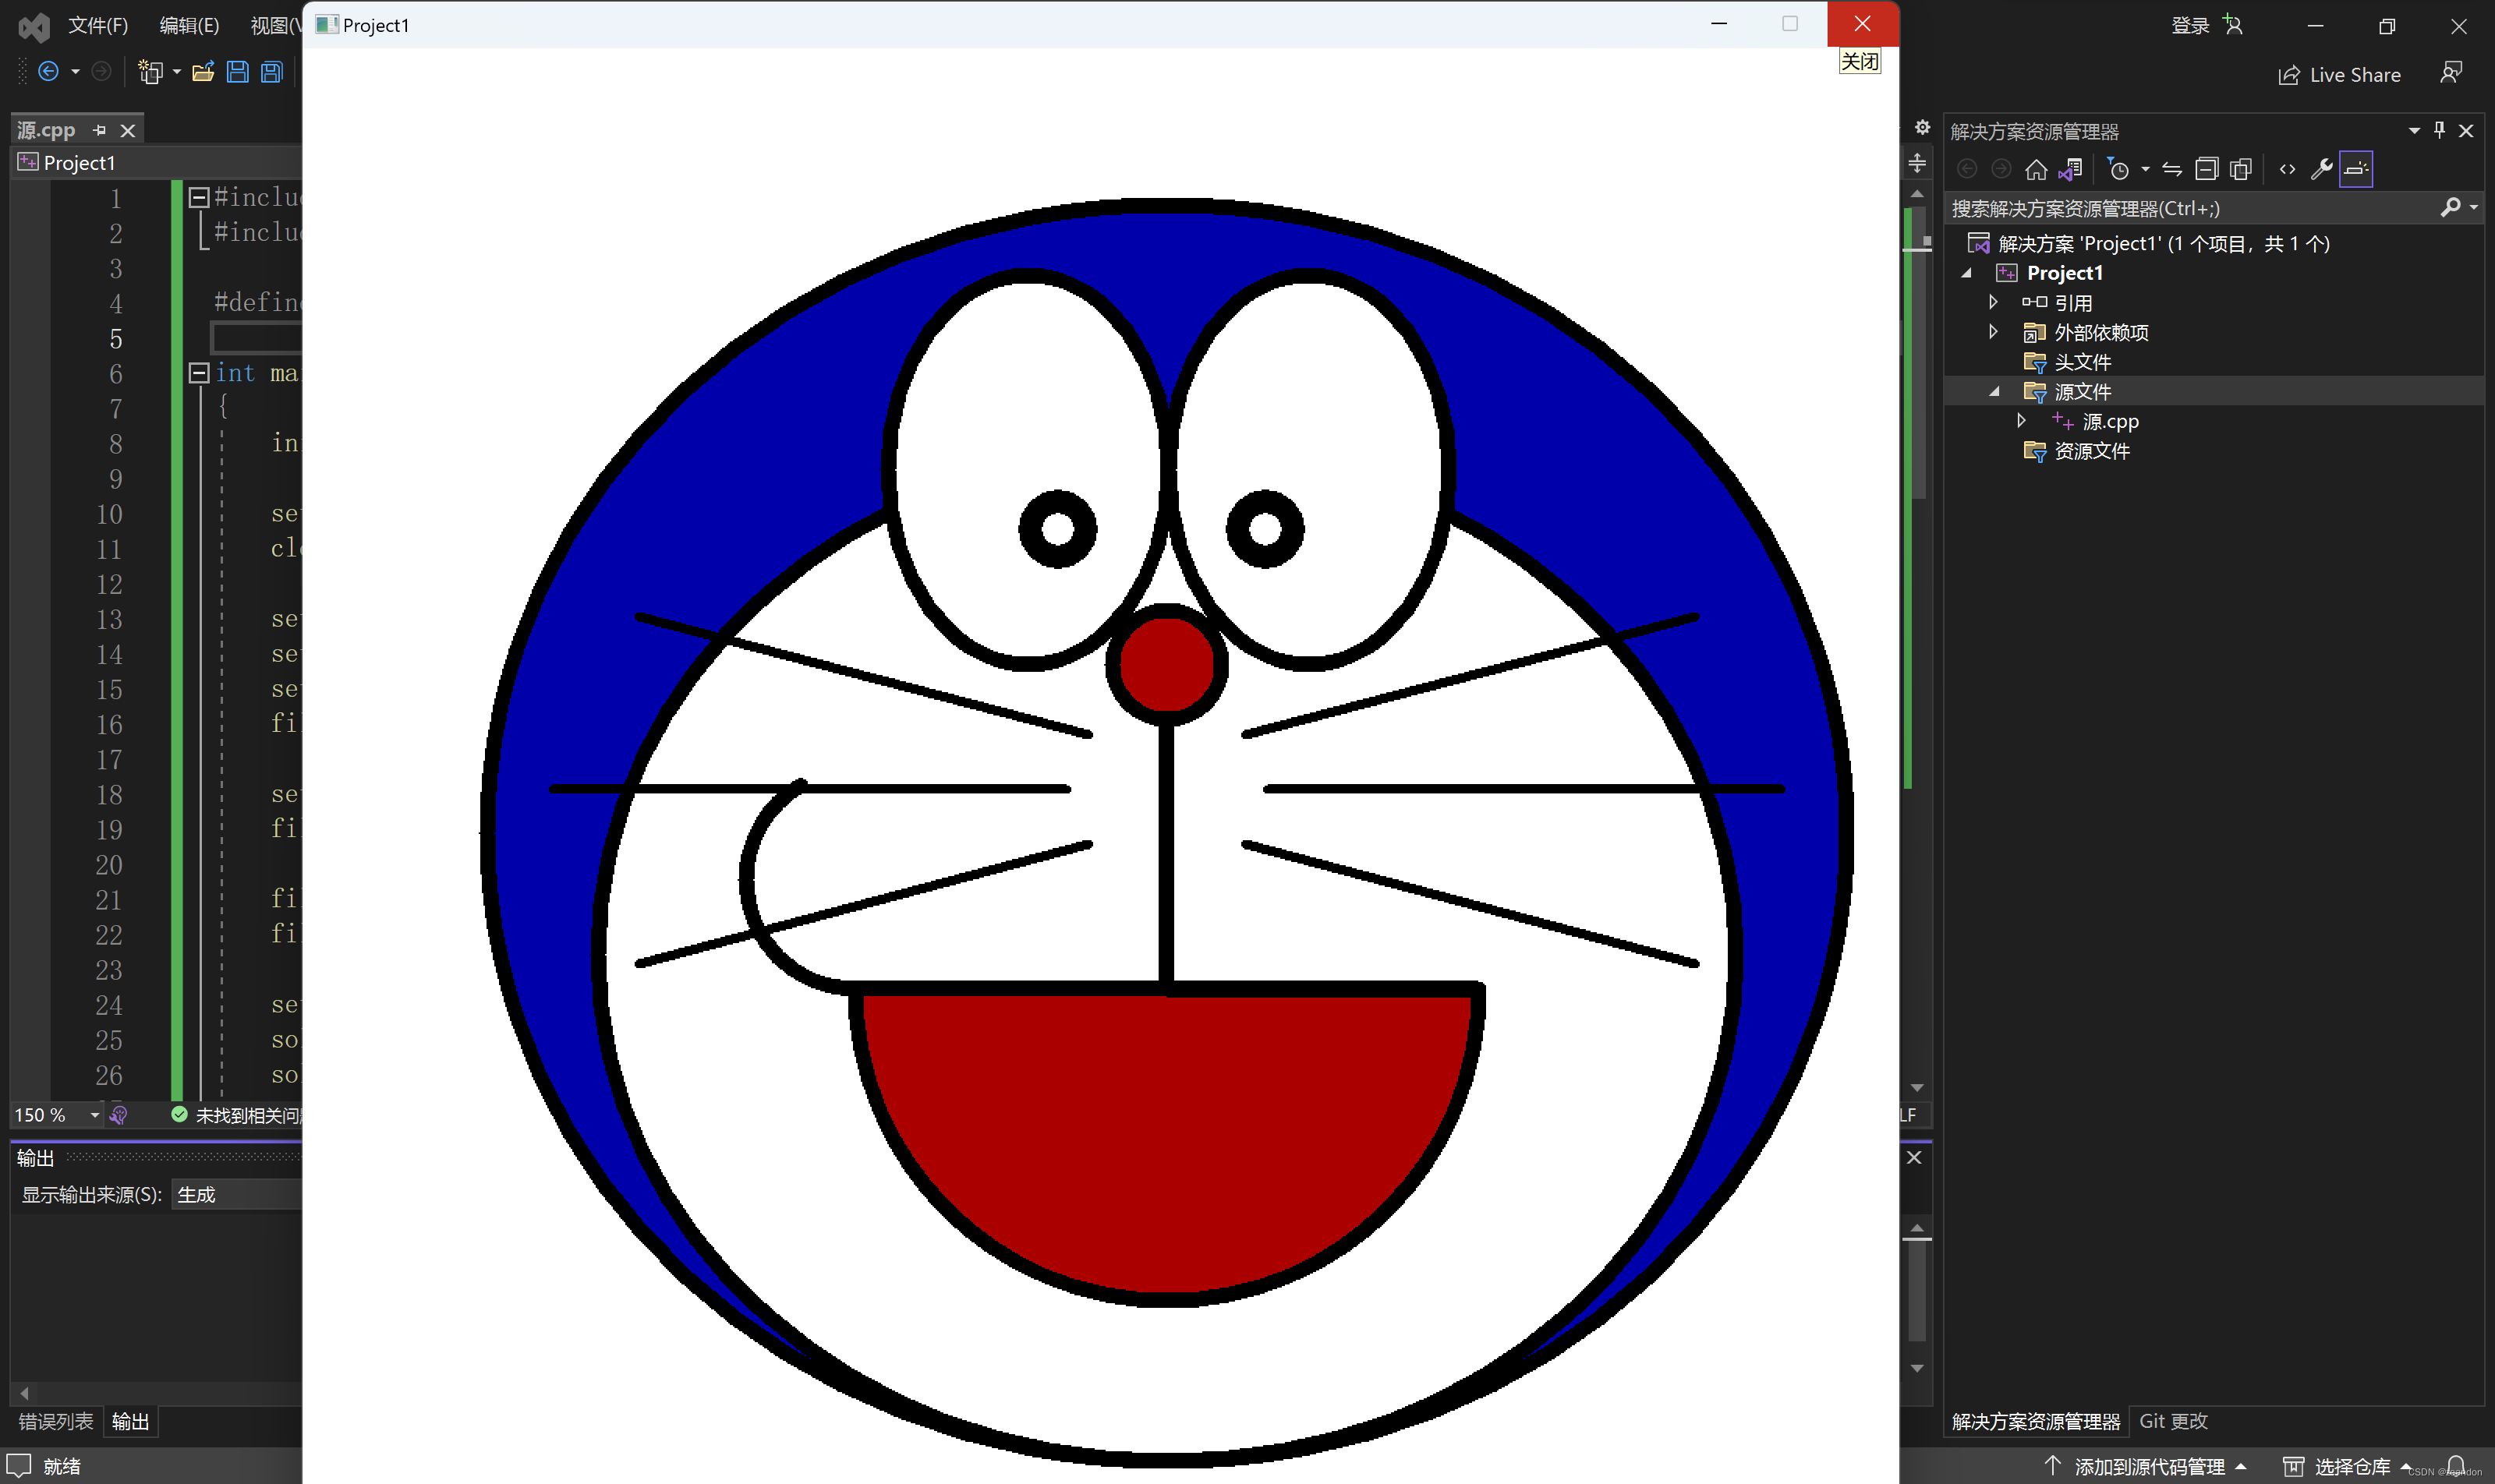Click the gear icon above editor scrollbar
The height and width of the screenshot is (1484, 2495).
(x=1922, y=127)
